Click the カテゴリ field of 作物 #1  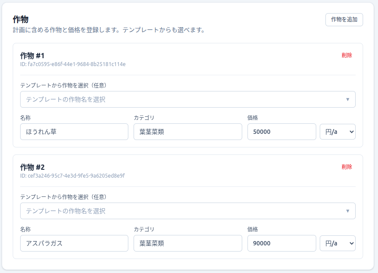point(187,131)
